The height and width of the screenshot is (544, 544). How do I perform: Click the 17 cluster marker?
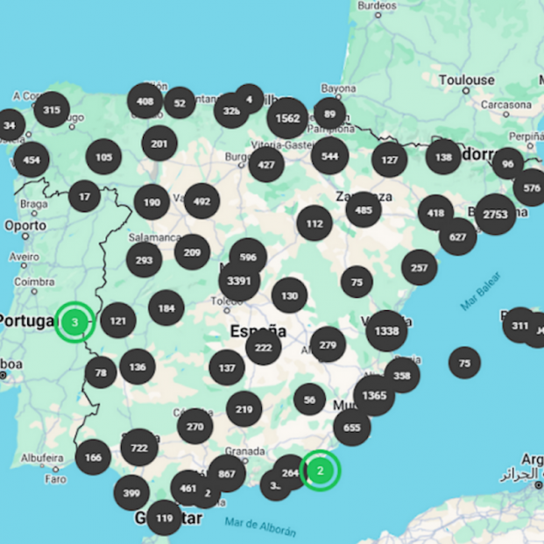(84, 196)
